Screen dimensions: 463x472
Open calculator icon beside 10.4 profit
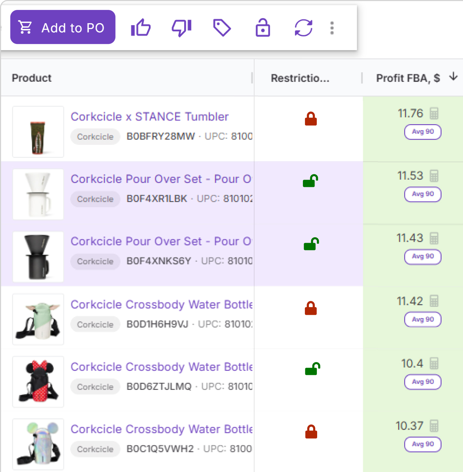[x=434, y=364]
